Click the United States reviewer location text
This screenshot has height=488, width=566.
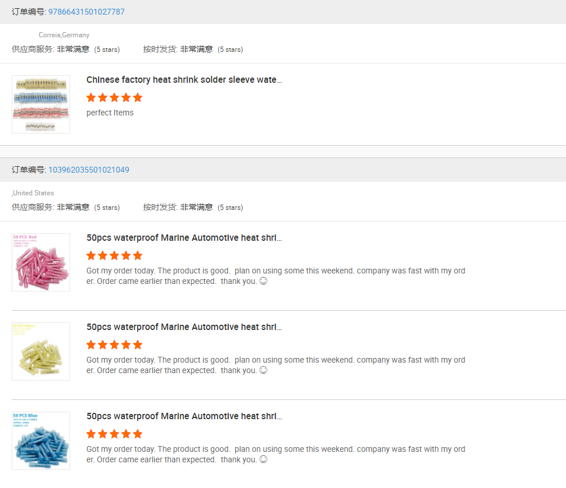coord(33,193)
